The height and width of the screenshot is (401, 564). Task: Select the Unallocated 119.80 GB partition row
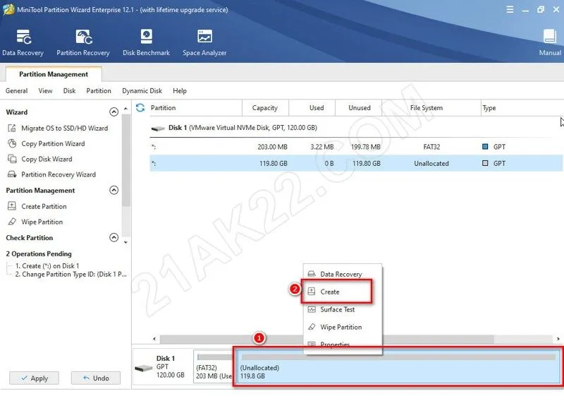click(356, 163)
